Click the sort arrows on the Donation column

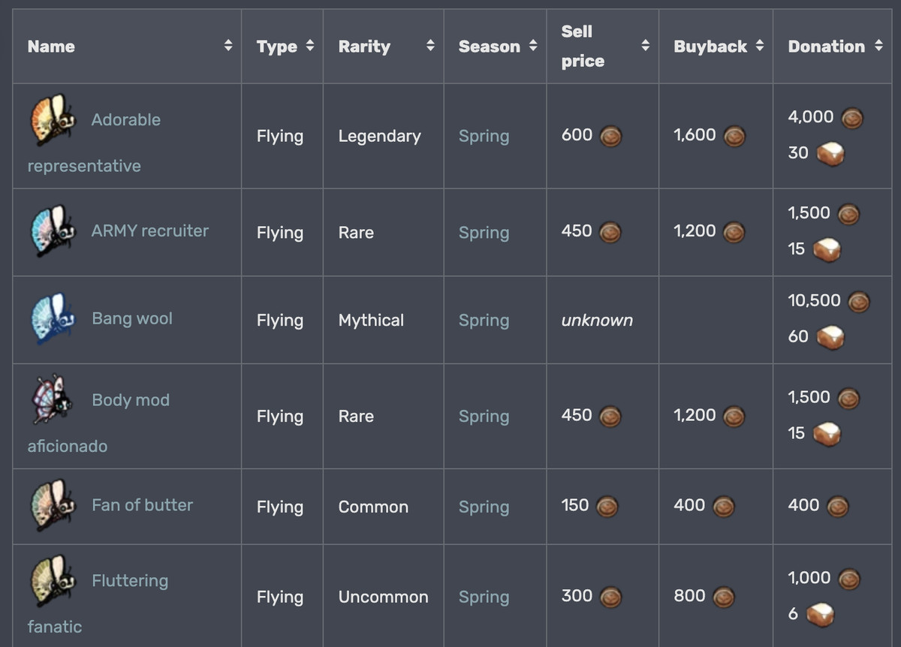point(878,46)
